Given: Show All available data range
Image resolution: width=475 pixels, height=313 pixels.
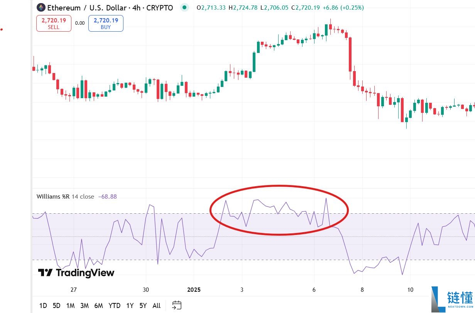Looking at the screenshot, I should (x=156, y=306).
